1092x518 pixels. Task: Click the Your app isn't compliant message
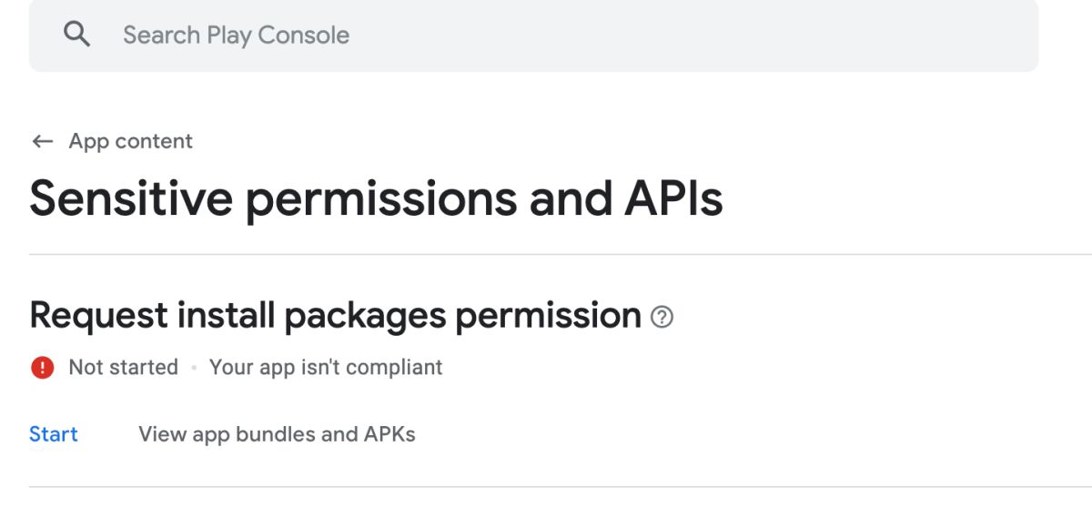point(326,367)
